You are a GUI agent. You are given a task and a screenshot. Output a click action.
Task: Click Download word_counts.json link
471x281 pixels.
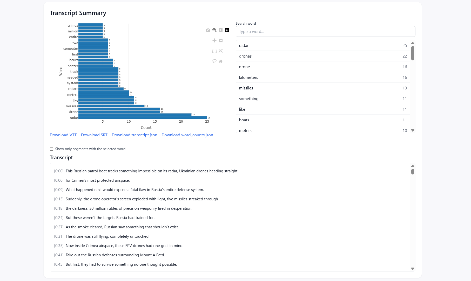pos(187,135)
